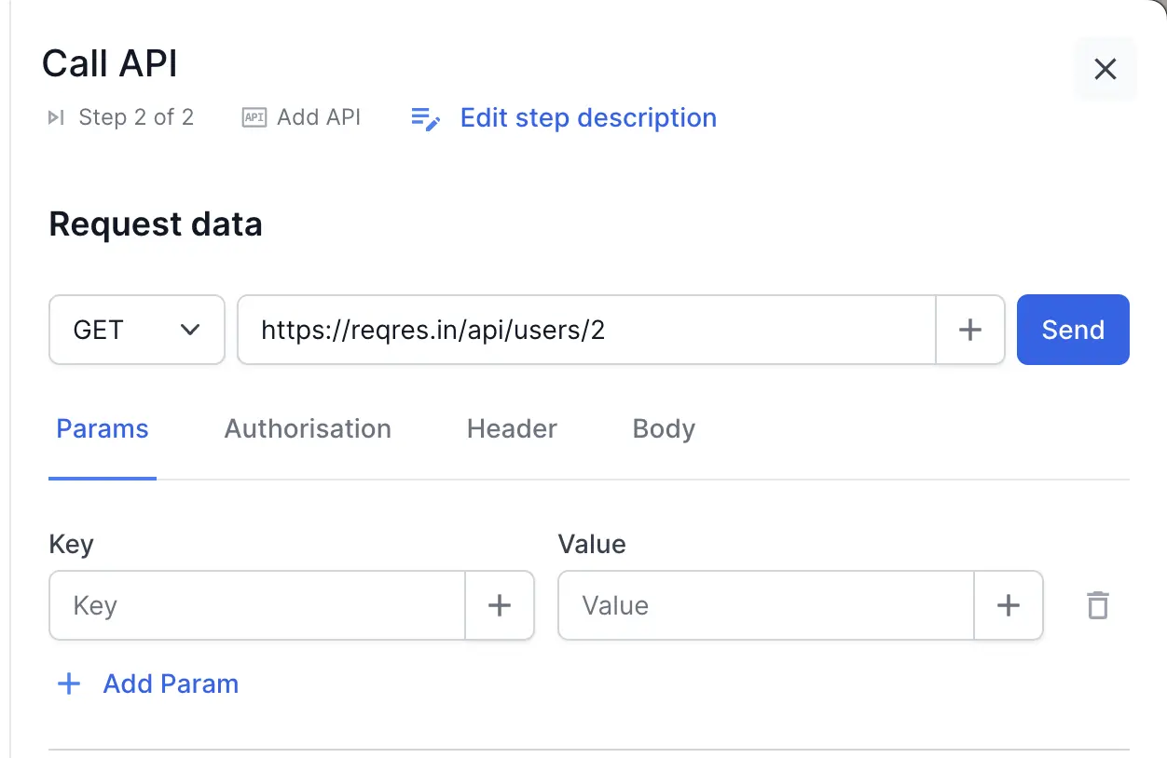Click the API icon next to Add API
Screen dimensions: 1167x758
[x=254, y=117]
